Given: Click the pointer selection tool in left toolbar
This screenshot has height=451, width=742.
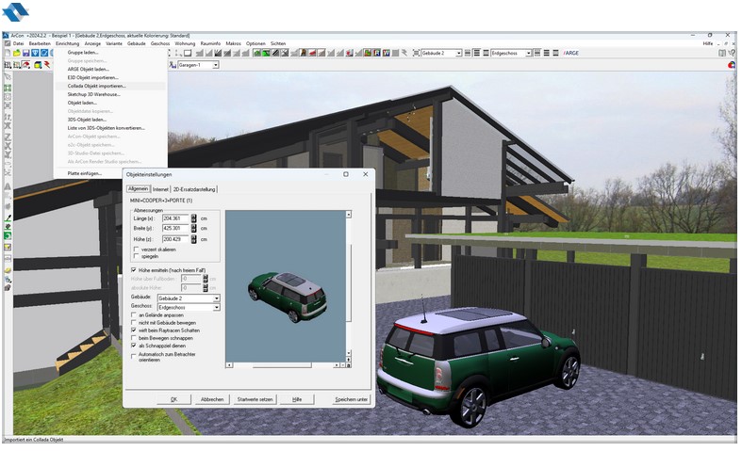Looking at the screenshot, I should coord(8,76).
